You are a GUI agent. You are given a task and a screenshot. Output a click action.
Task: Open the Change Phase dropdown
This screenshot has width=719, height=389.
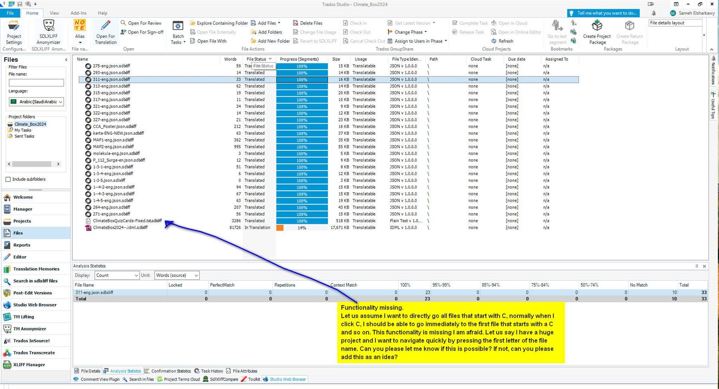click(x=407, y=32)
